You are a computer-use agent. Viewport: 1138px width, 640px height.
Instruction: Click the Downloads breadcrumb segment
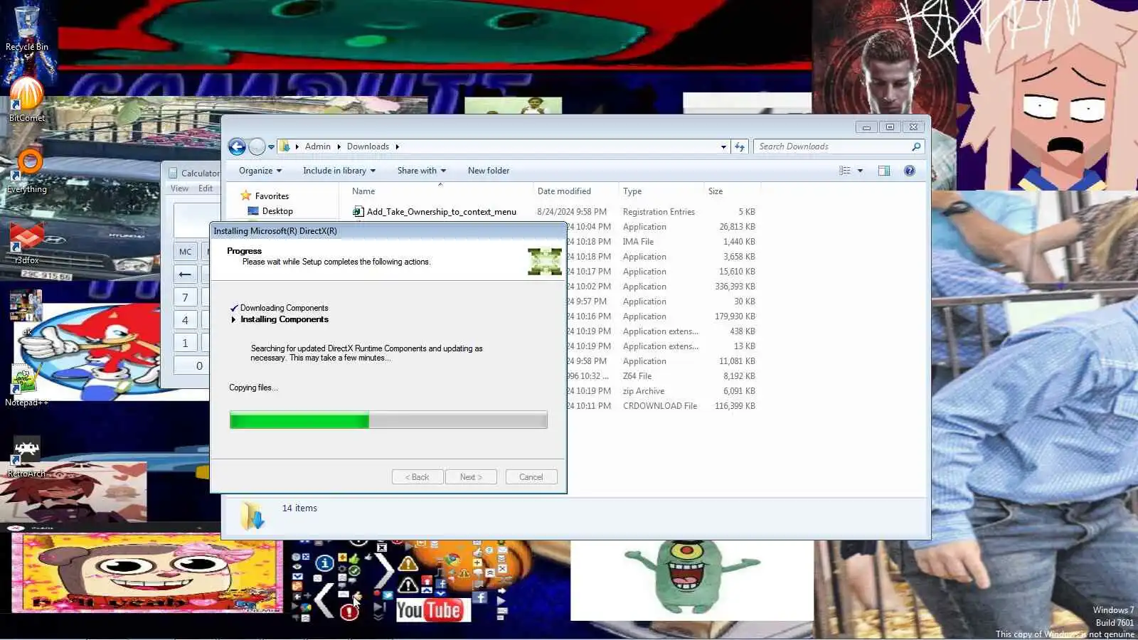click(368, 146)
